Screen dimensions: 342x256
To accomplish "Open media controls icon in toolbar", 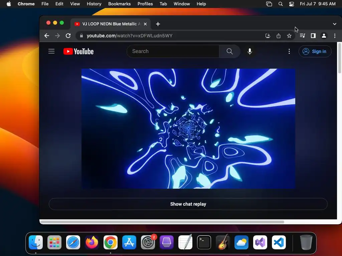I will pos(302,36).
